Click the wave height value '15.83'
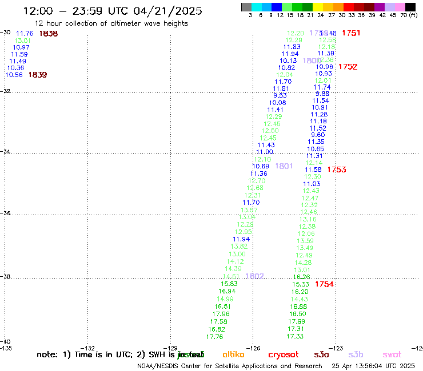Screen dimensions: 423x371 (x=229, y=284)
